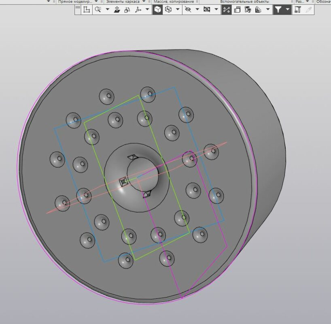
Task: Click the Вспомогательные объекты panel label
Action: [244, 2]
